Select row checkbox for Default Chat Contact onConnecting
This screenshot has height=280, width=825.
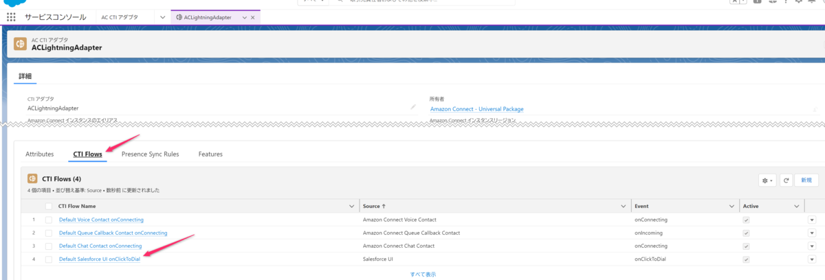pos(49,246)
